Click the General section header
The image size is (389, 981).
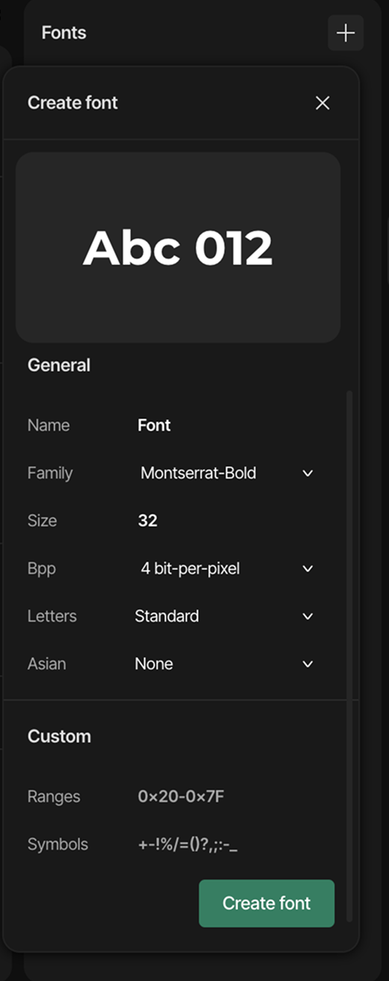click(59, 365)
